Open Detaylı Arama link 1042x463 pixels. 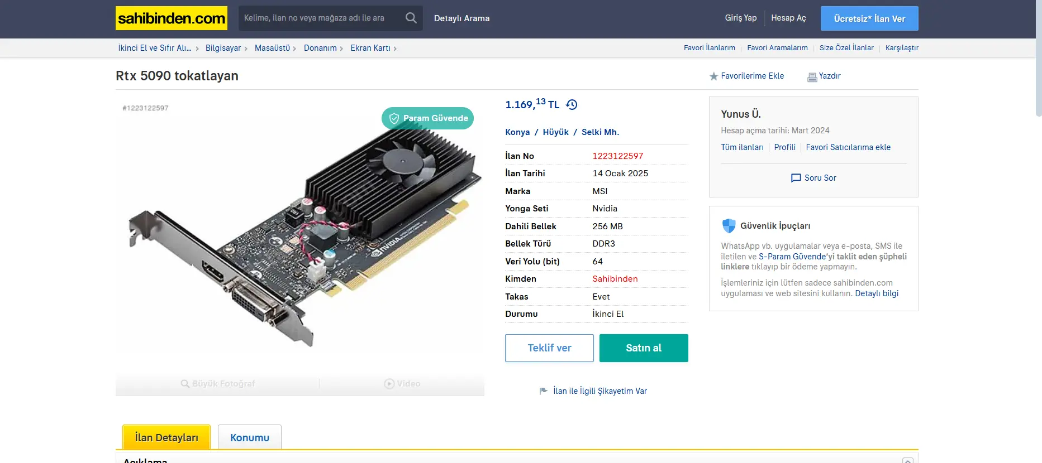pos(461,18)
